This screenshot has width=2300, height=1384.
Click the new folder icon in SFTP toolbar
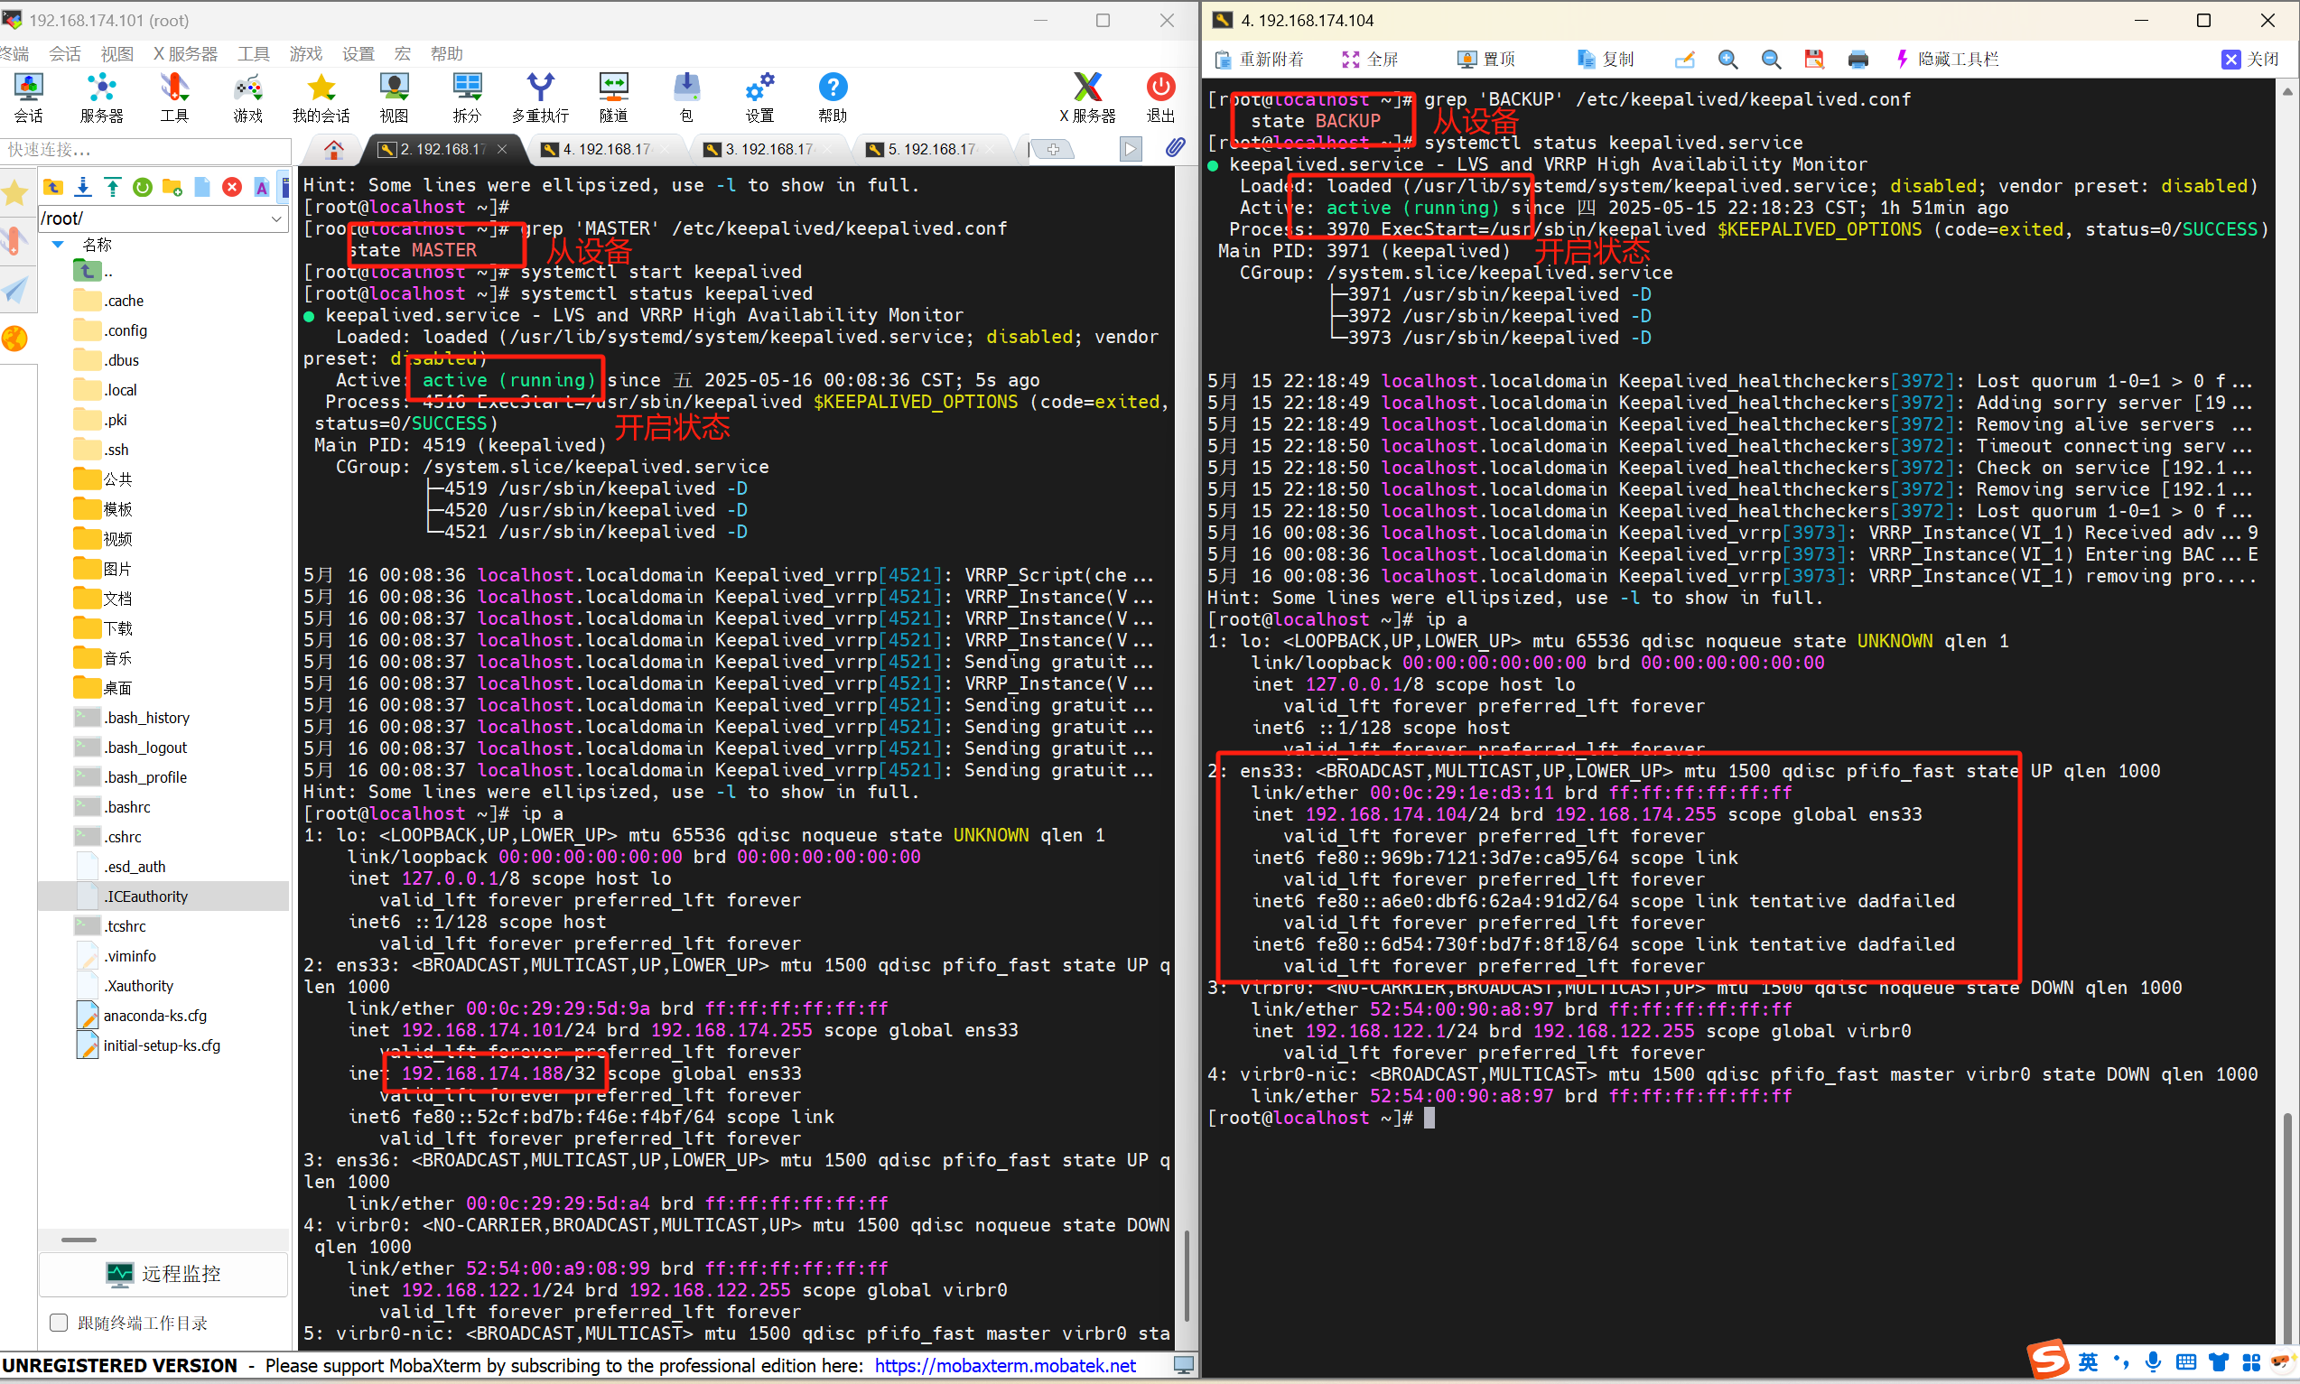point(172,188)
